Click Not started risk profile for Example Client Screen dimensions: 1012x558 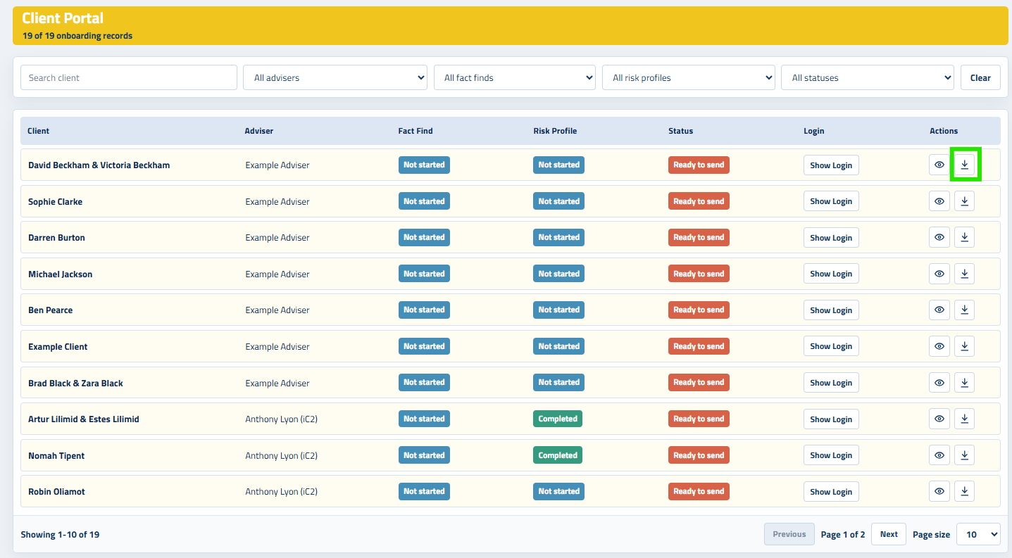pyautogui.click(x=559, y=346)
